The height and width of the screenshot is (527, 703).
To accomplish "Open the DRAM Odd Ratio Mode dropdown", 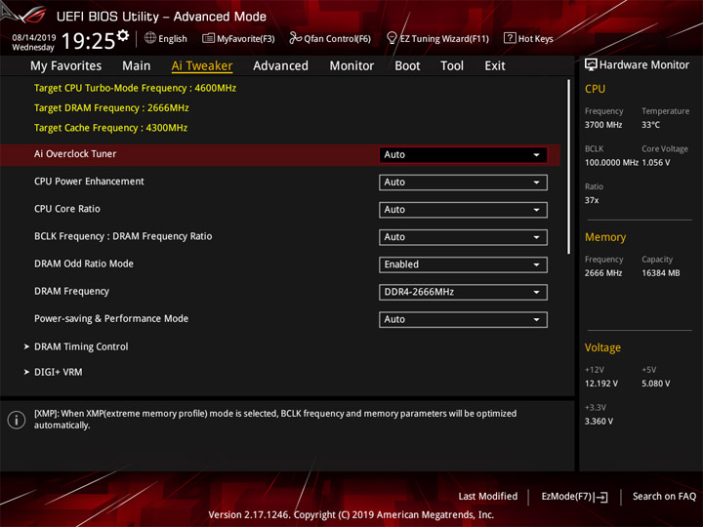I will click(463, 264).
